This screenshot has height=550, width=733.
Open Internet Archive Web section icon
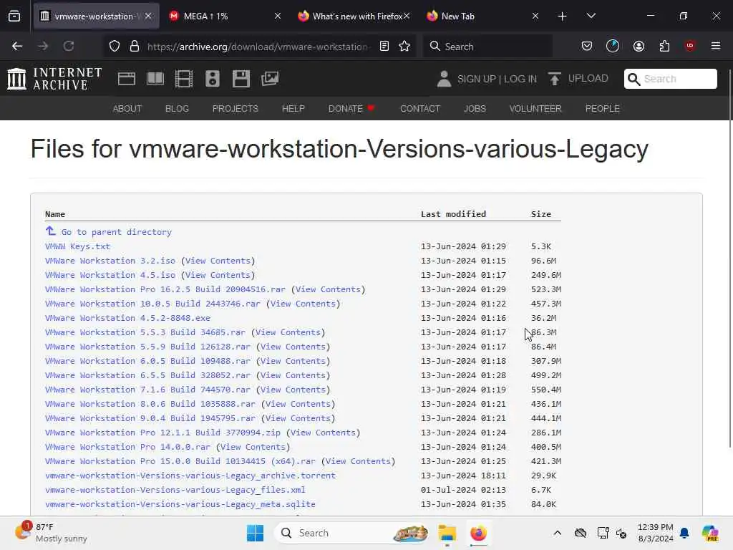(127, 79)
